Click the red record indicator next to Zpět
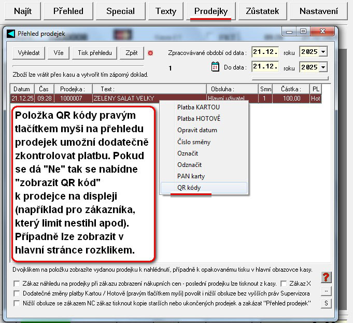The image size is (353, 323). 150,53
